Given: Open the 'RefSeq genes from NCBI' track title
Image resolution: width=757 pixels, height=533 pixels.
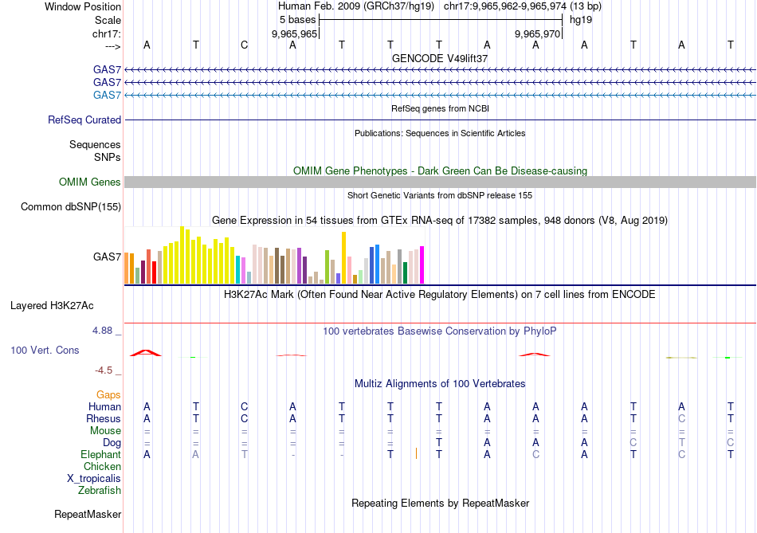Looking at the screenshot, I should point(440,108).
